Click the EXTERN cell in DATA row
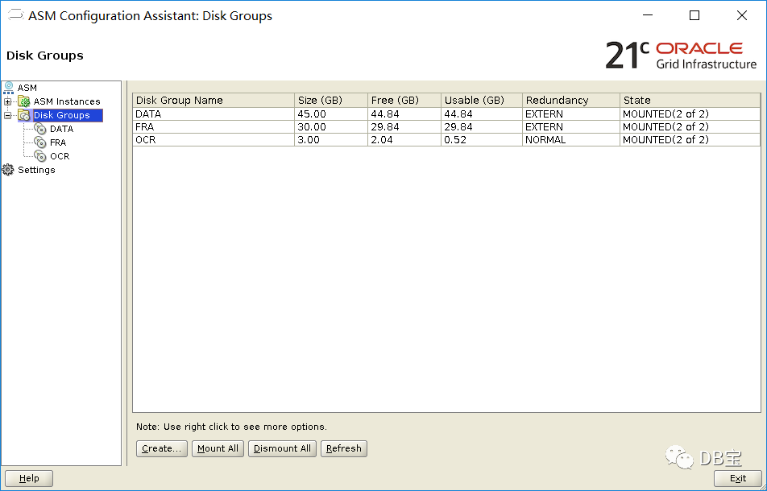Image resolution: width=767 pixels, height=491 pixels. coord(571,113)
